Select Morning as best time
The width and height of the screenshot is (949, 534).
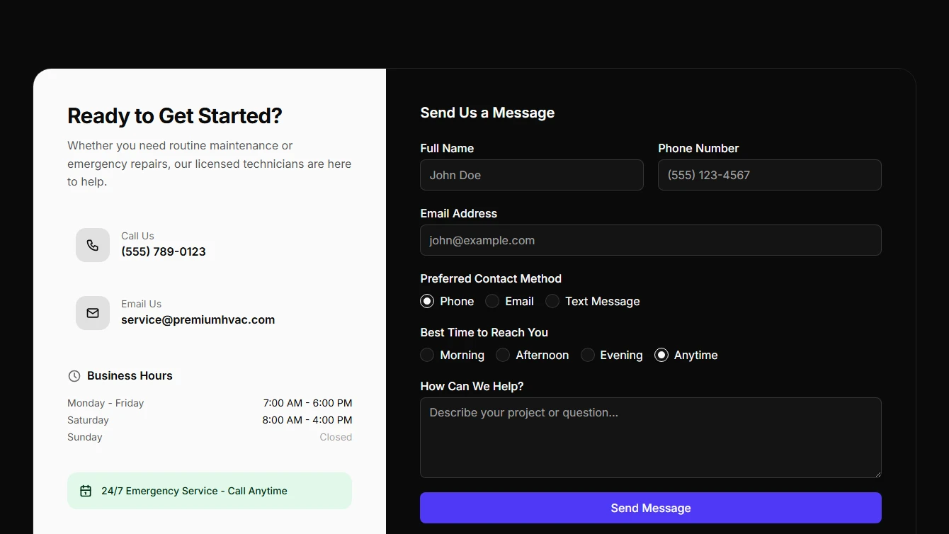427,355
